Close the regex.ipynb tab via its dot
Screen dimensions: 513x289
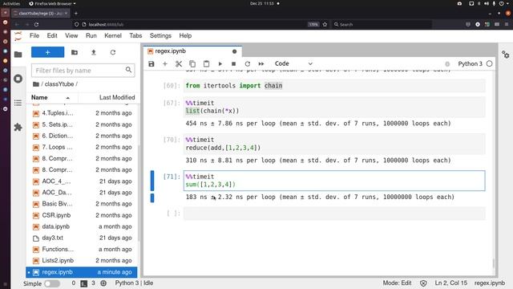coord(234,51)
